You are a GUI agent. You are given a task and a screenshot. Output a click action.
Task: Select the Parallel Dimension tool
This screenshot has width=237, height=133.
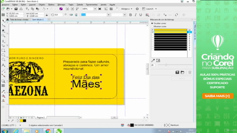[3, 71]
